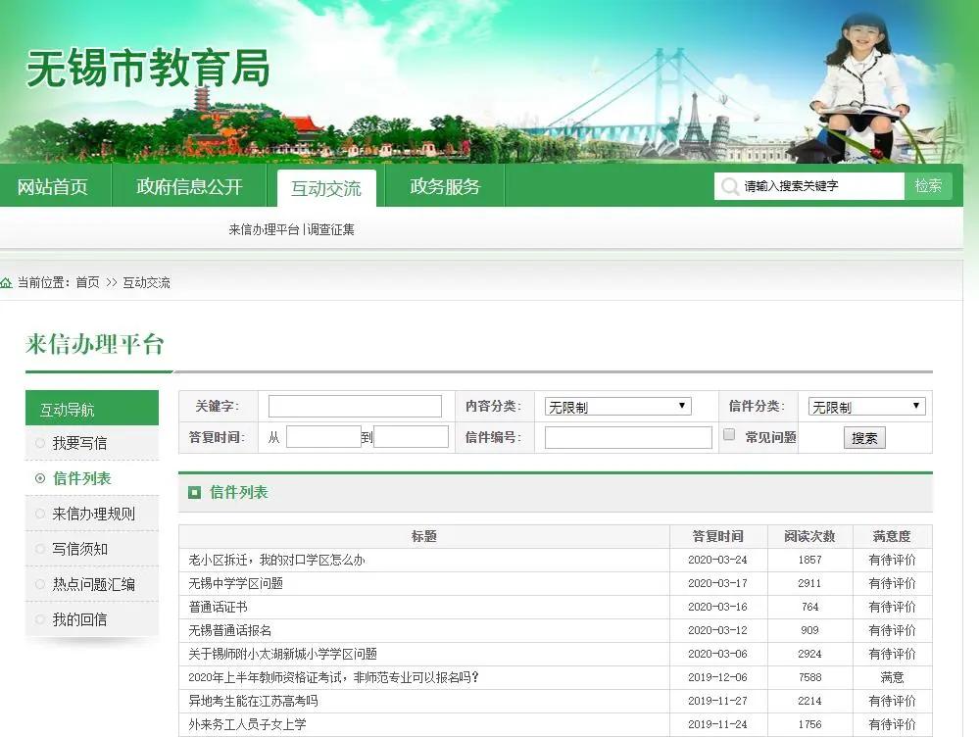Image resolution: width=979 pixels, height=737 pixels.
Task: Open the 调查征集 link
Action: point(333,228)
